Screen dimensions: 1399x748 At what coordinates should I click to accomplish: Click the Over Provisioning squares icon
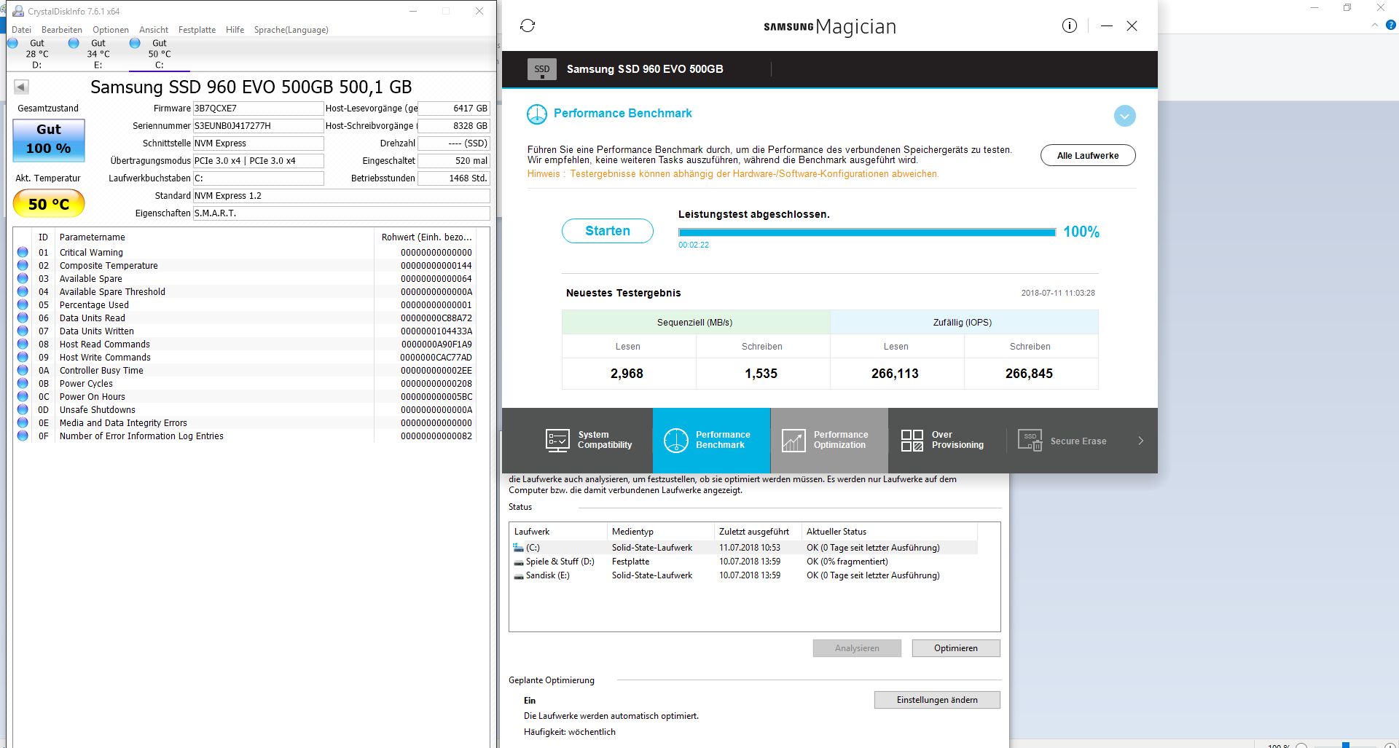pyautogui.click(x=912, y=441)
